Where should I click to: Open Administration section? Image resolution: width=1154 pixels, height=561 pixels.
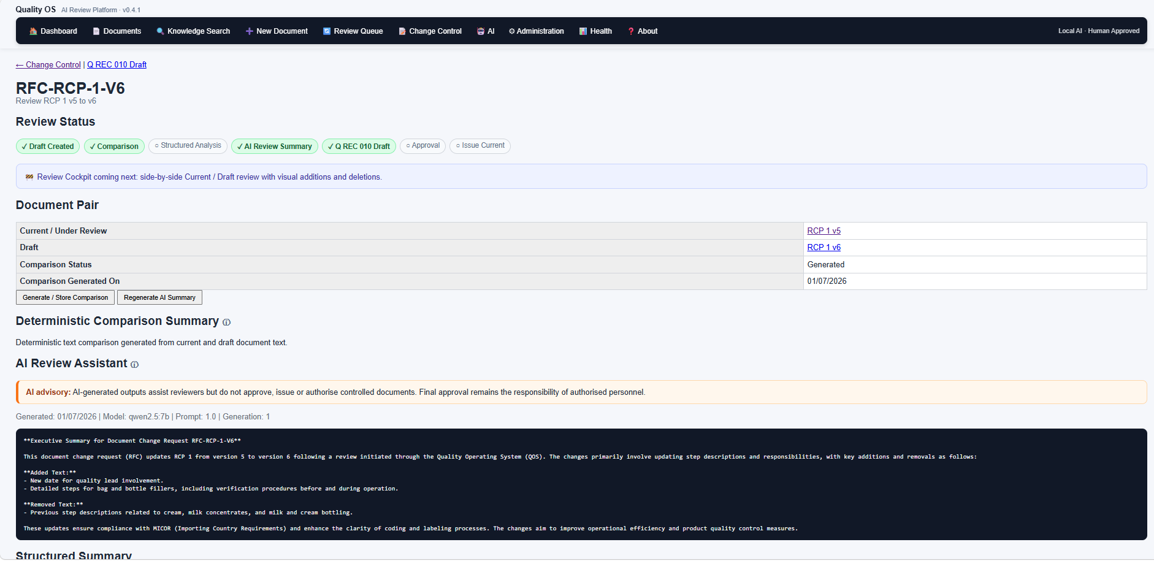point(537,31)
